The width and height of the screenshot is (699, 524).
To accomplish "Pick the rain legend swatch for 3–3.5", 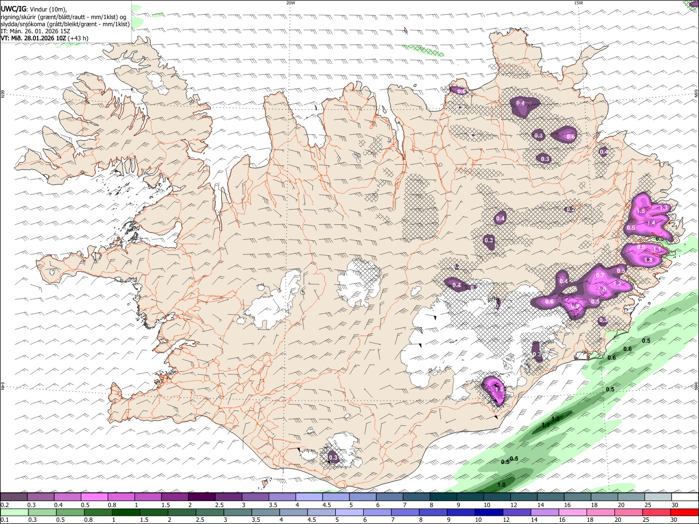I will tap(238, 512).
